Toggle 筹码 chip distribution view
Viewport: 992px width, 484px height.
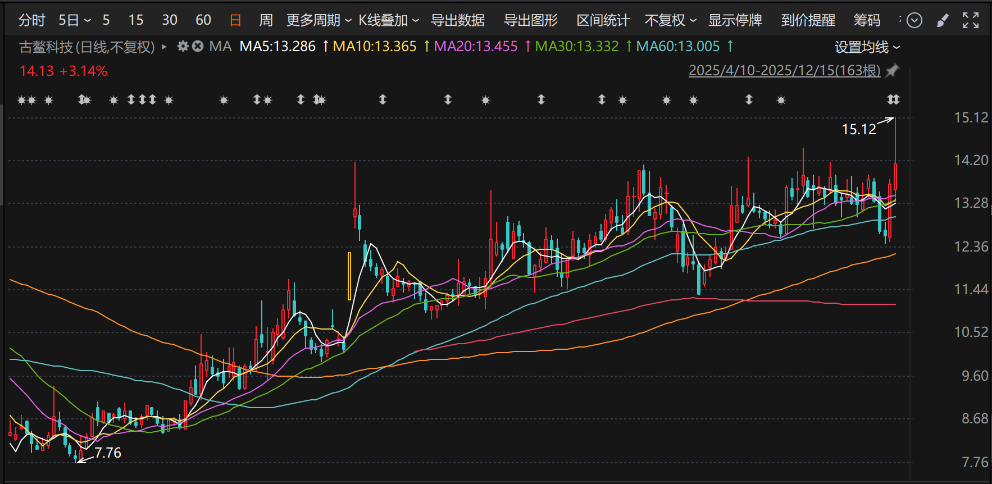867,21
